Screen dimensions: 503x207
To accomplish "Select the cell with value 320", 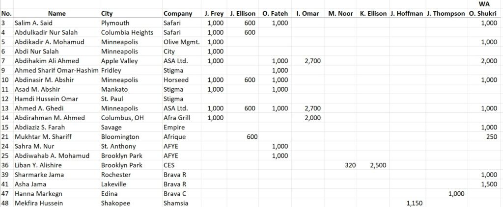I will 350,165.
